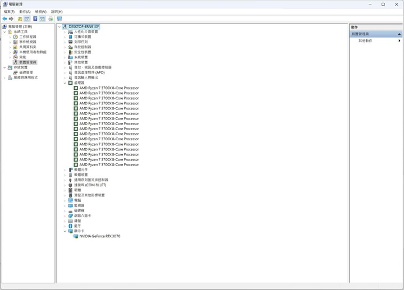Collapse the 裝置管理員 actions section arrow
This screenshot has width=404, height=290.
[399, 34]
